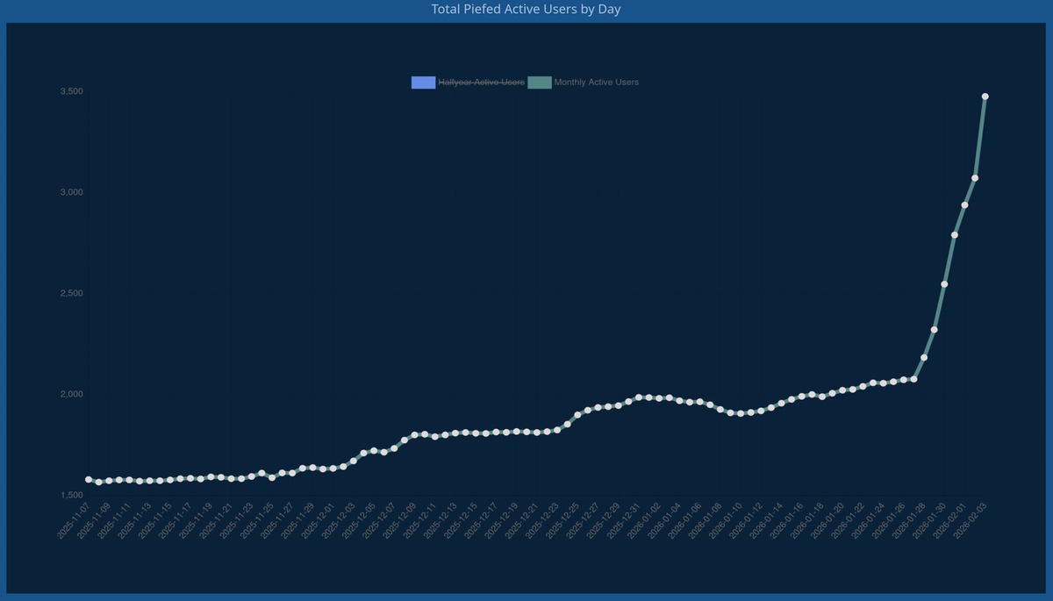1053x601 pixels.
Task: Select the data point for 2025-12-31
Action: click(x=639, y=397)
